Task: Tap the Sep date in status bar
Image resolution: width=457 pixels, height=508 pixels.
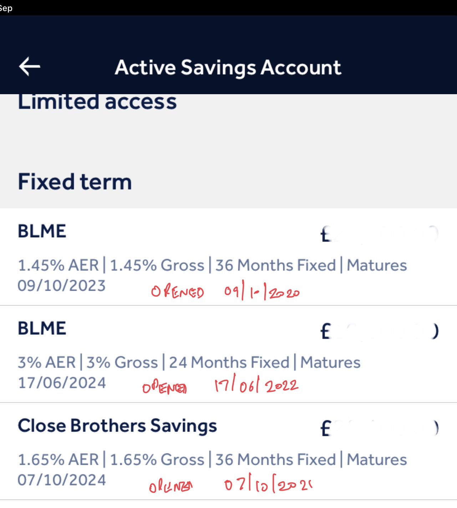Action: [x=6, y=8]
